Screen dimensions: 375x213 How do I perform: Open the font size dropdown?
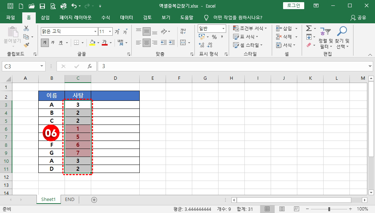point(109,31)
